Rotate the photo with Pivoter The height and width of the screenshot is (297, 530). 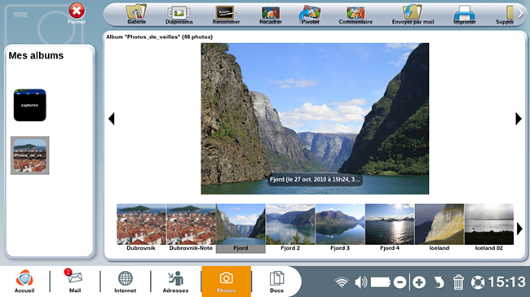pyautogui.click(x=311, y=15)
